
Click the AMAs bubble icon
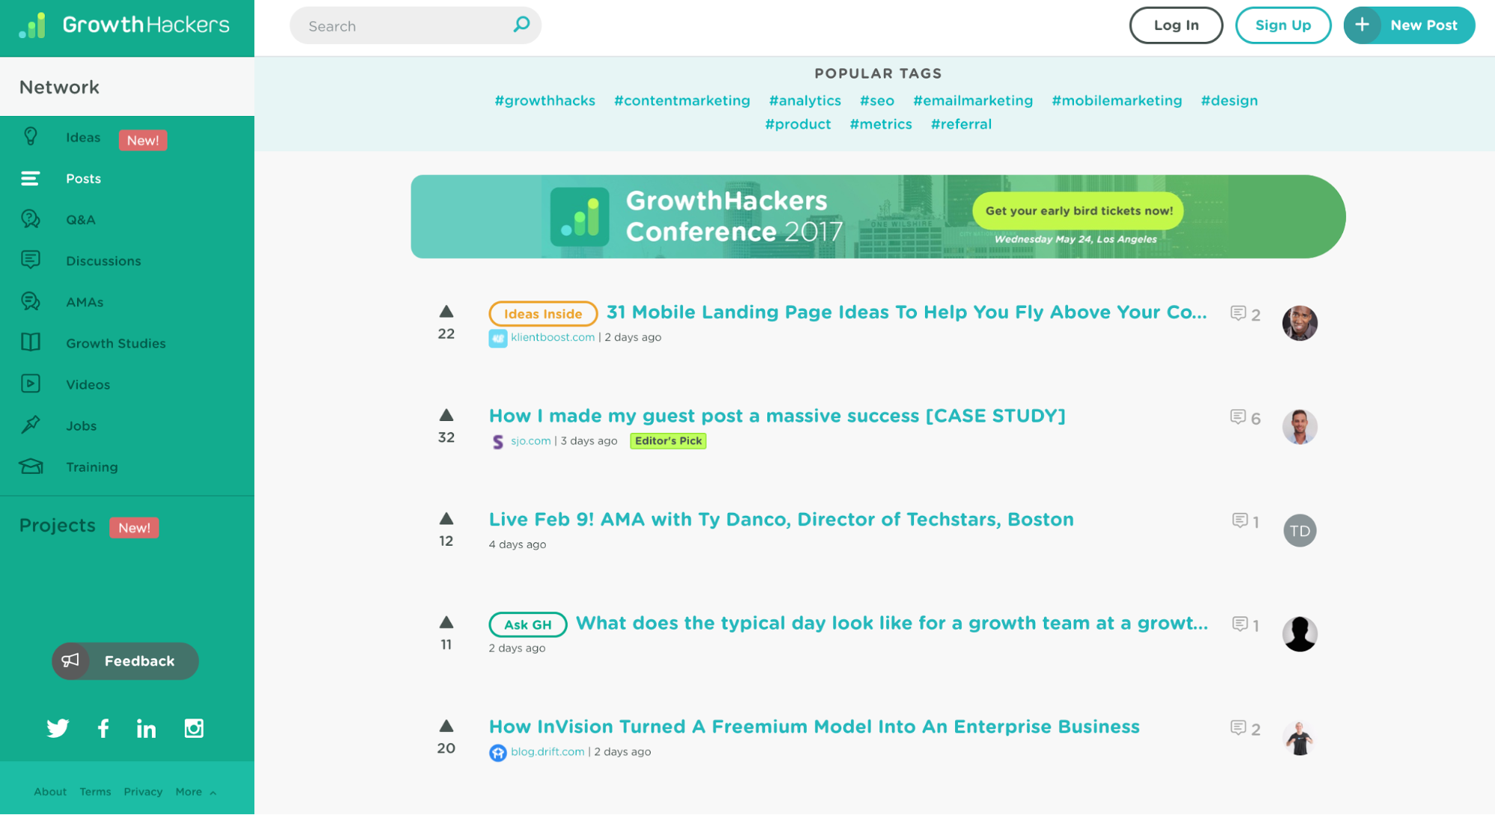pos(31,301)
